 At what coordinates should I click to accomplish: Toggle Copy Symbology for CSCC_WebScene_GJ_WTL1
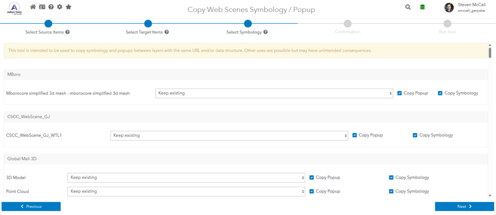click(x=415, y=135)
